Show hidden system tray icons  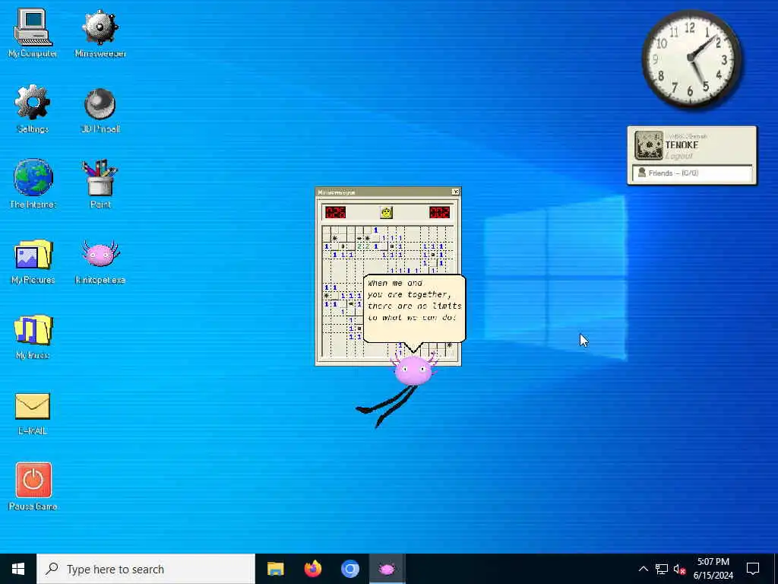(643, 569)
